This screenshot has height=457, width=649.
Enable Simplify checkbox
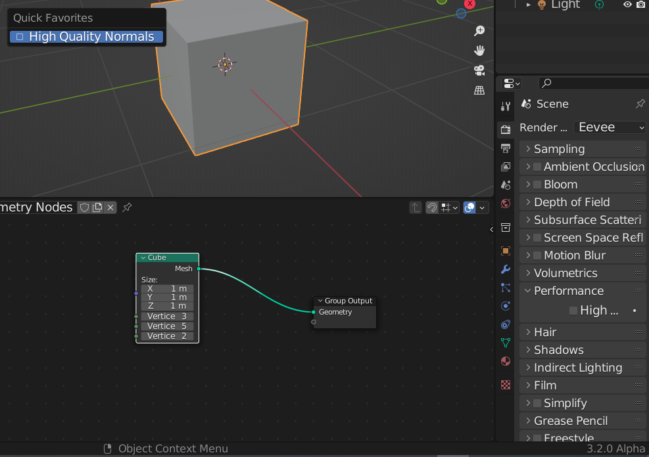coord(537,403)
